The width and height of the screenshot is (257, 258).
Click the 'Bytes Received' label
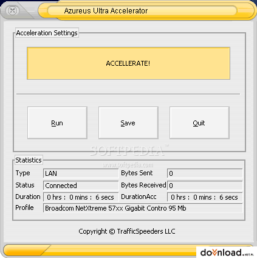point(143,185)
